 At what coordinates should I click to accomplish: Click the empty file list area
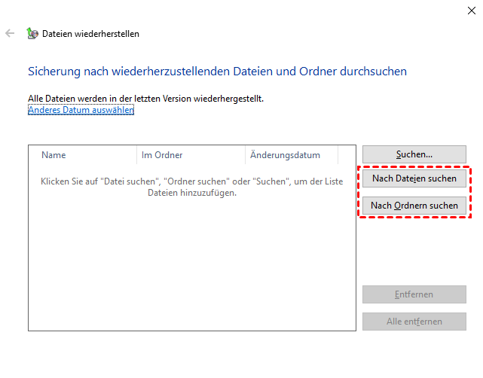point(191,264)
